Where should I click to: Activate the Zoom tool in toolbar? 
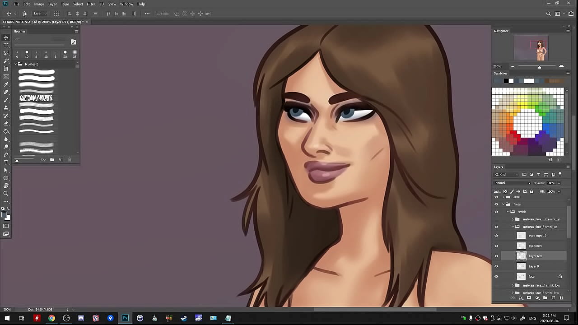pos(6,193)
